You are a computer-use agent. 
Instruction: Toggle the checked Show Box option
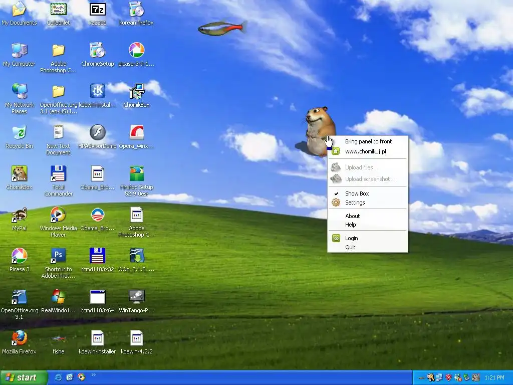[367, 194]
